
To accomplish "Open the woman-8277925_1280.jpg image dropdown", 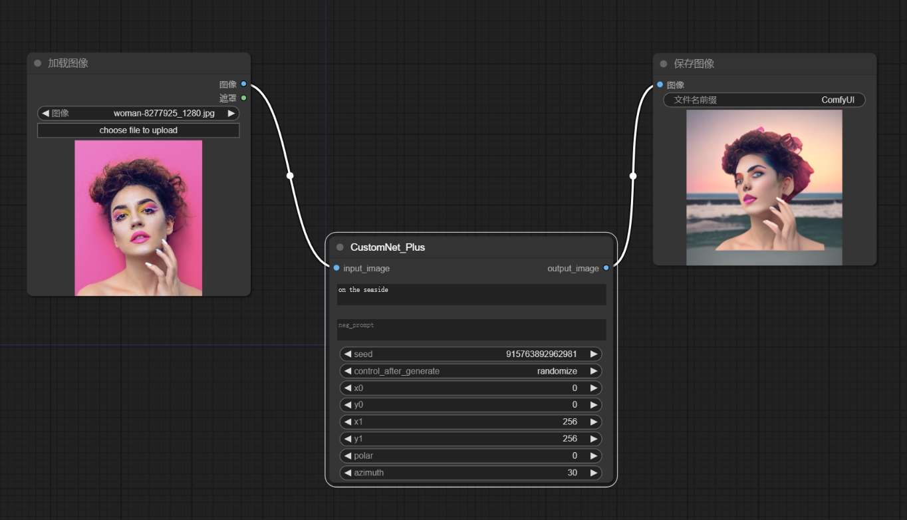I will click(x=138, y=113).
